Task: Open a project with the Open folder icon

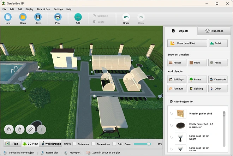Action: [x=23, y=17]
